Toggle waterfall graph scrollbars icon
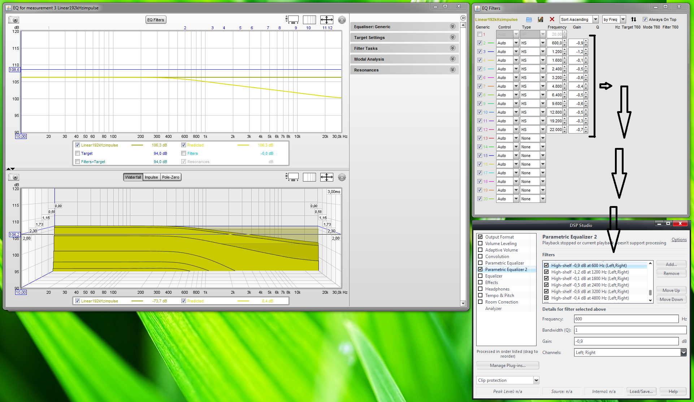Viewport: 694px width, 402px height. coord(292,177)
